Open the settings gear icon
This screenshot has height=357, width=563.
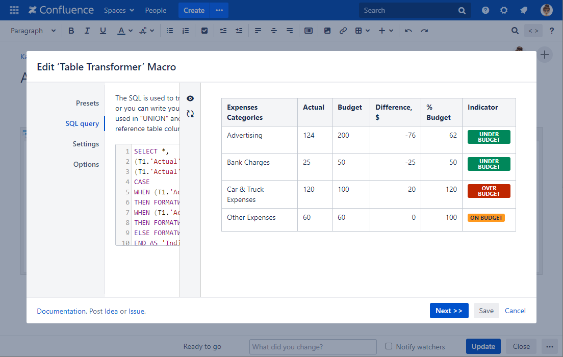click(x=504, y=10)
